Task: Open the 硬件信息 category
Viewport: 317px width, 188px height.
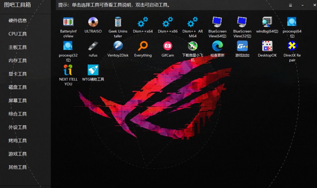Action: (18, 20)
